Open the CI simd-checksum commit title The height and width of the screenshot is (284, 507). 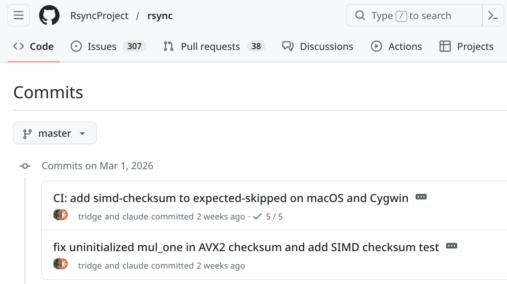pyautogui.click(x=230, y=198)
